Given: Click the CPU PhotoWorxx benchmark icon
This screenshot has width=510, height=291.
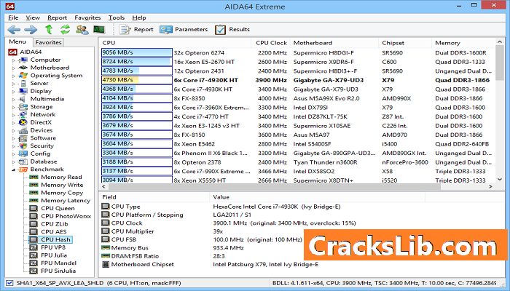Looking at the screenshot, I should point(34,216).
